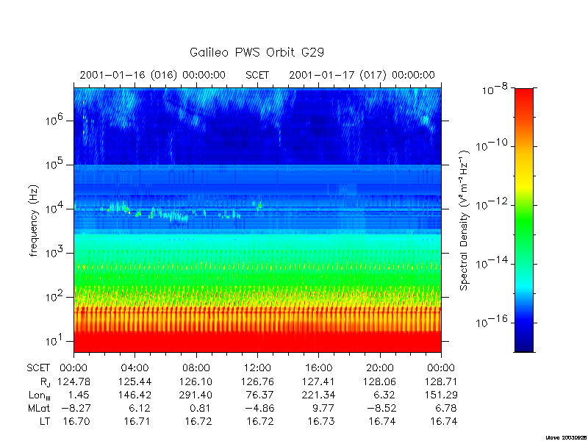Select local time value 16.73

coord(321,421)
